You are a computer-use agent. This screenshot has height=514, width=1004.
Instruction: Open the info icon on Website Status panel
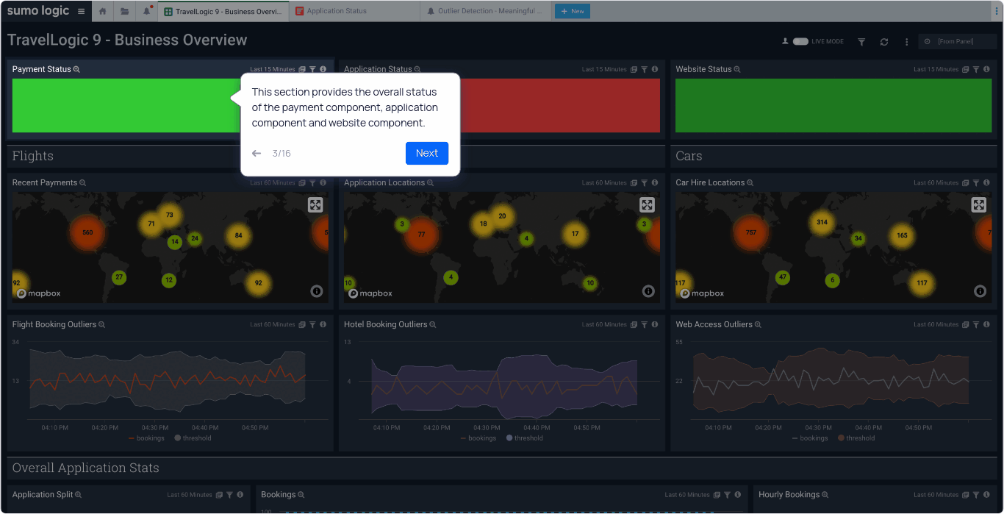pos(987,69)
